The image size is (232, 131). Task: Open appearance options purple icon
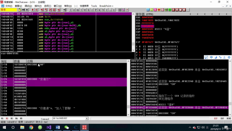tap(123, 10)
